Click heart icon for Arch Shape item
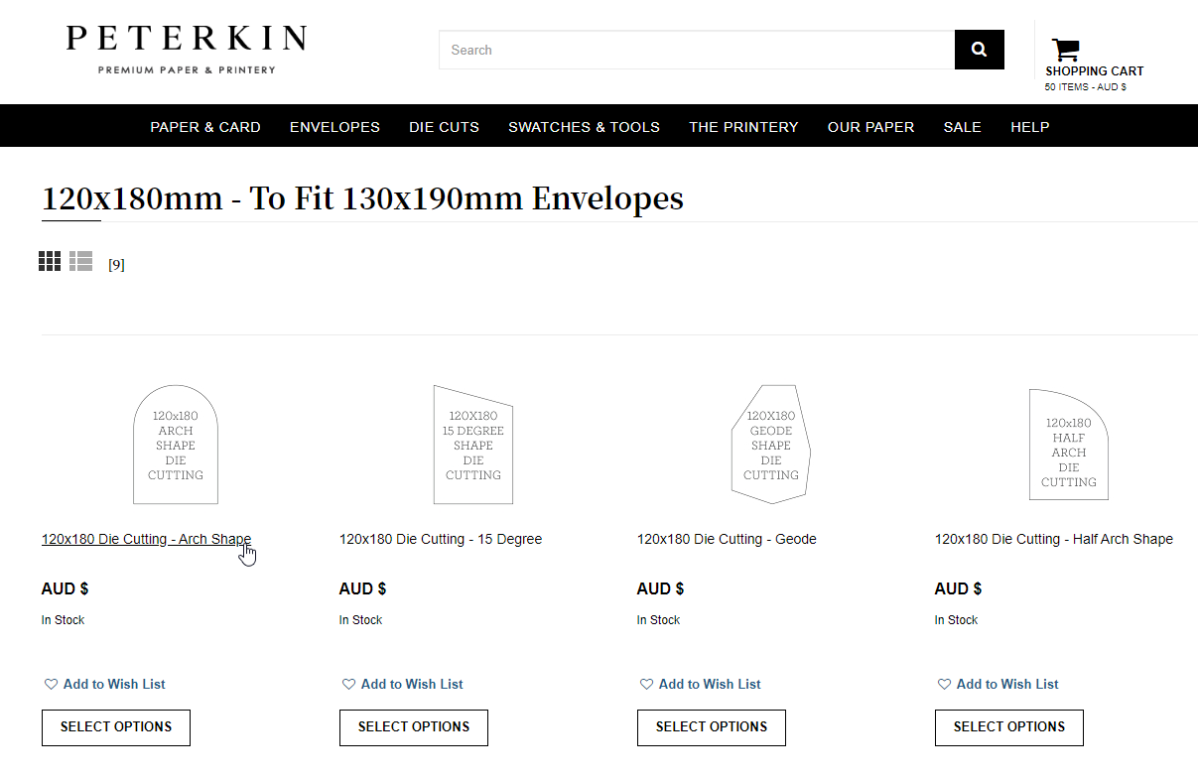 (x=51, y=684)
